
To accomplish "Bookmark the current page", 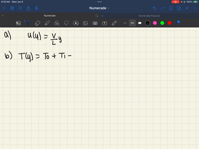I will (171, 8).
